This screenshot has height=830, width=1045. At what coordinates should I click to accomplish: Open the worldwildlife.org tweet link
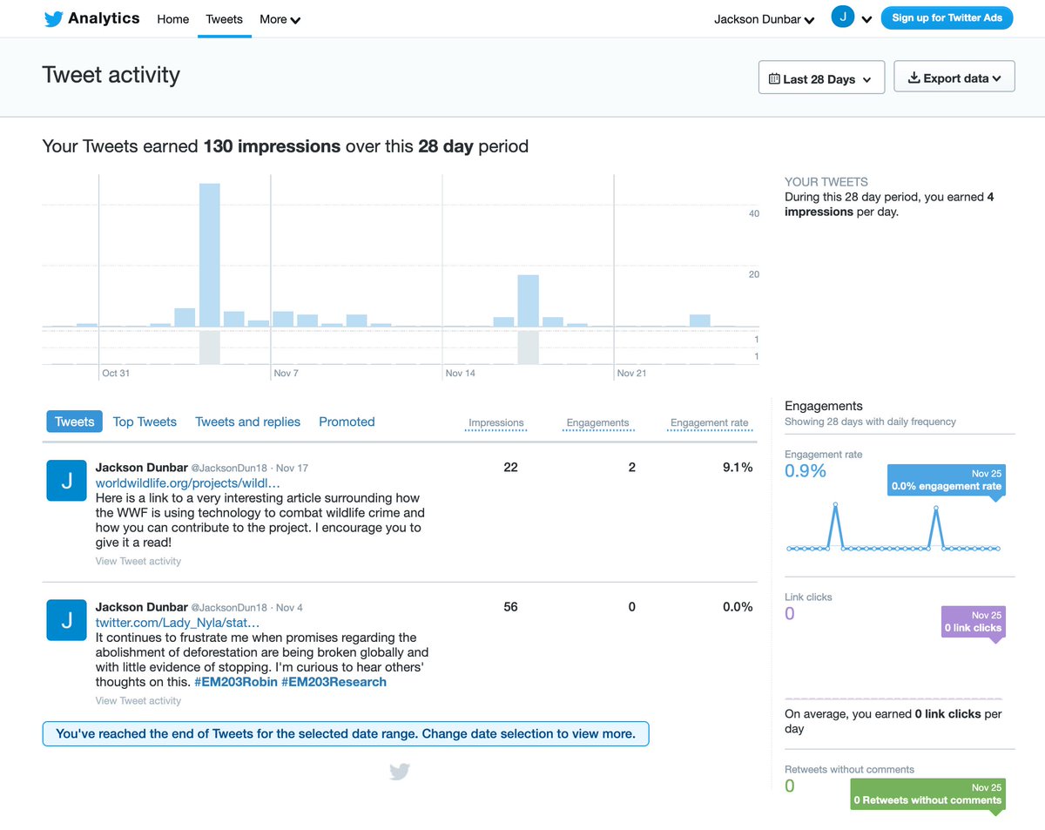point(188,482)
